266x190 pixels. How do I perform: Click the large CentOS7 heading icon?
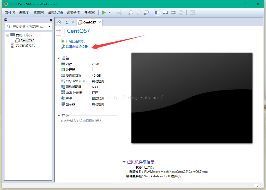pos(60,31)
